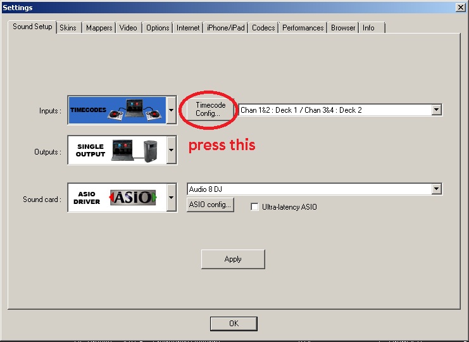Open the Audio 8 DJ device dropdown
The height and width of the screenshot is (342, 469).
(x=436, y=189)
